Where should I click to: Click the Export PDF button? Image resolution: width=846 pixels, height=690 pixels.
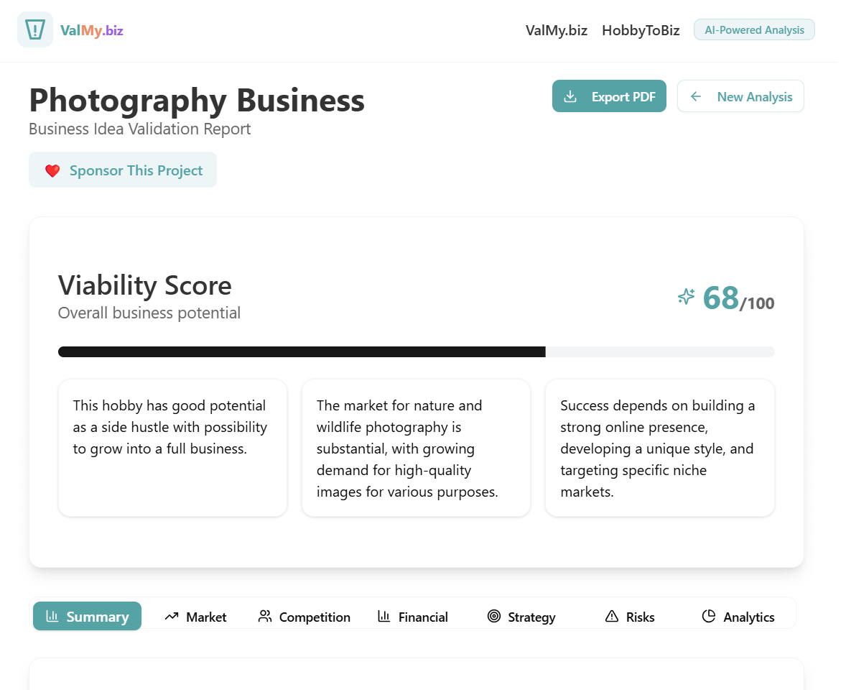[x=609, y=96]
